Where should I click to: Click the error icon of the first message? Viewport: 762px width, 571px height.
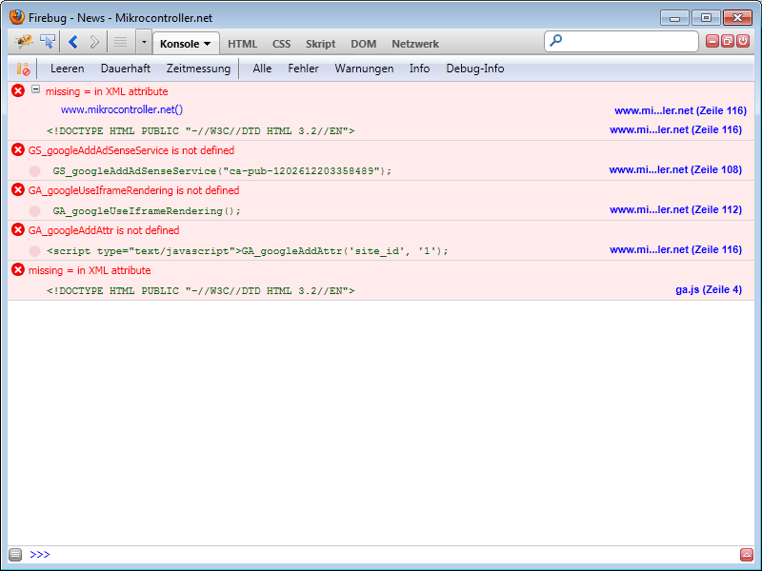[x=18, y=90]
